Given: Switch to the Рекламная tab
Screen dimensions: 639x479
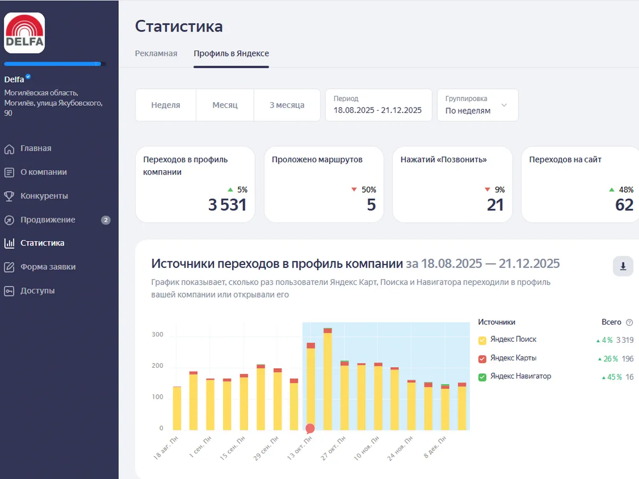Looking at the screenshot, I should click(156, 54).
